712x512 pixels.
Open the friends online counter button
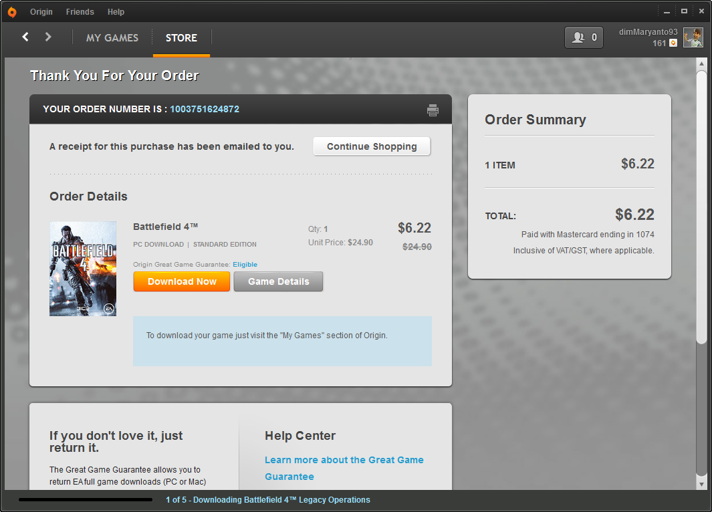point(584,37)
